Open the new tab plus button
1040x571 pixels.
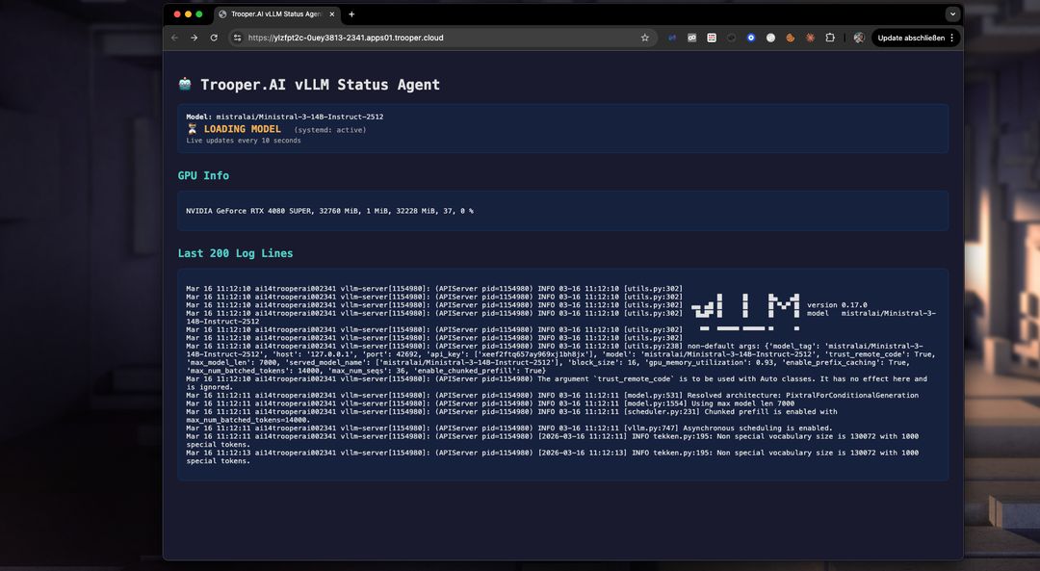click(x=351, y=13)
